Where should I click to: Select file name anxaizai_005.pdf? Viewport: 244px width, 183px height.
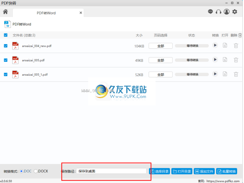33,60
